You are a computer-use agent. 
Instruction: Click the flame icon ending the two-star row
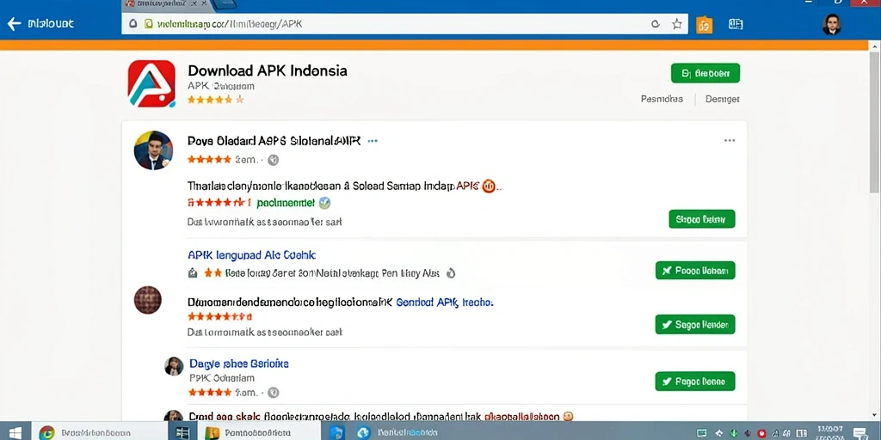coord(450,273)
